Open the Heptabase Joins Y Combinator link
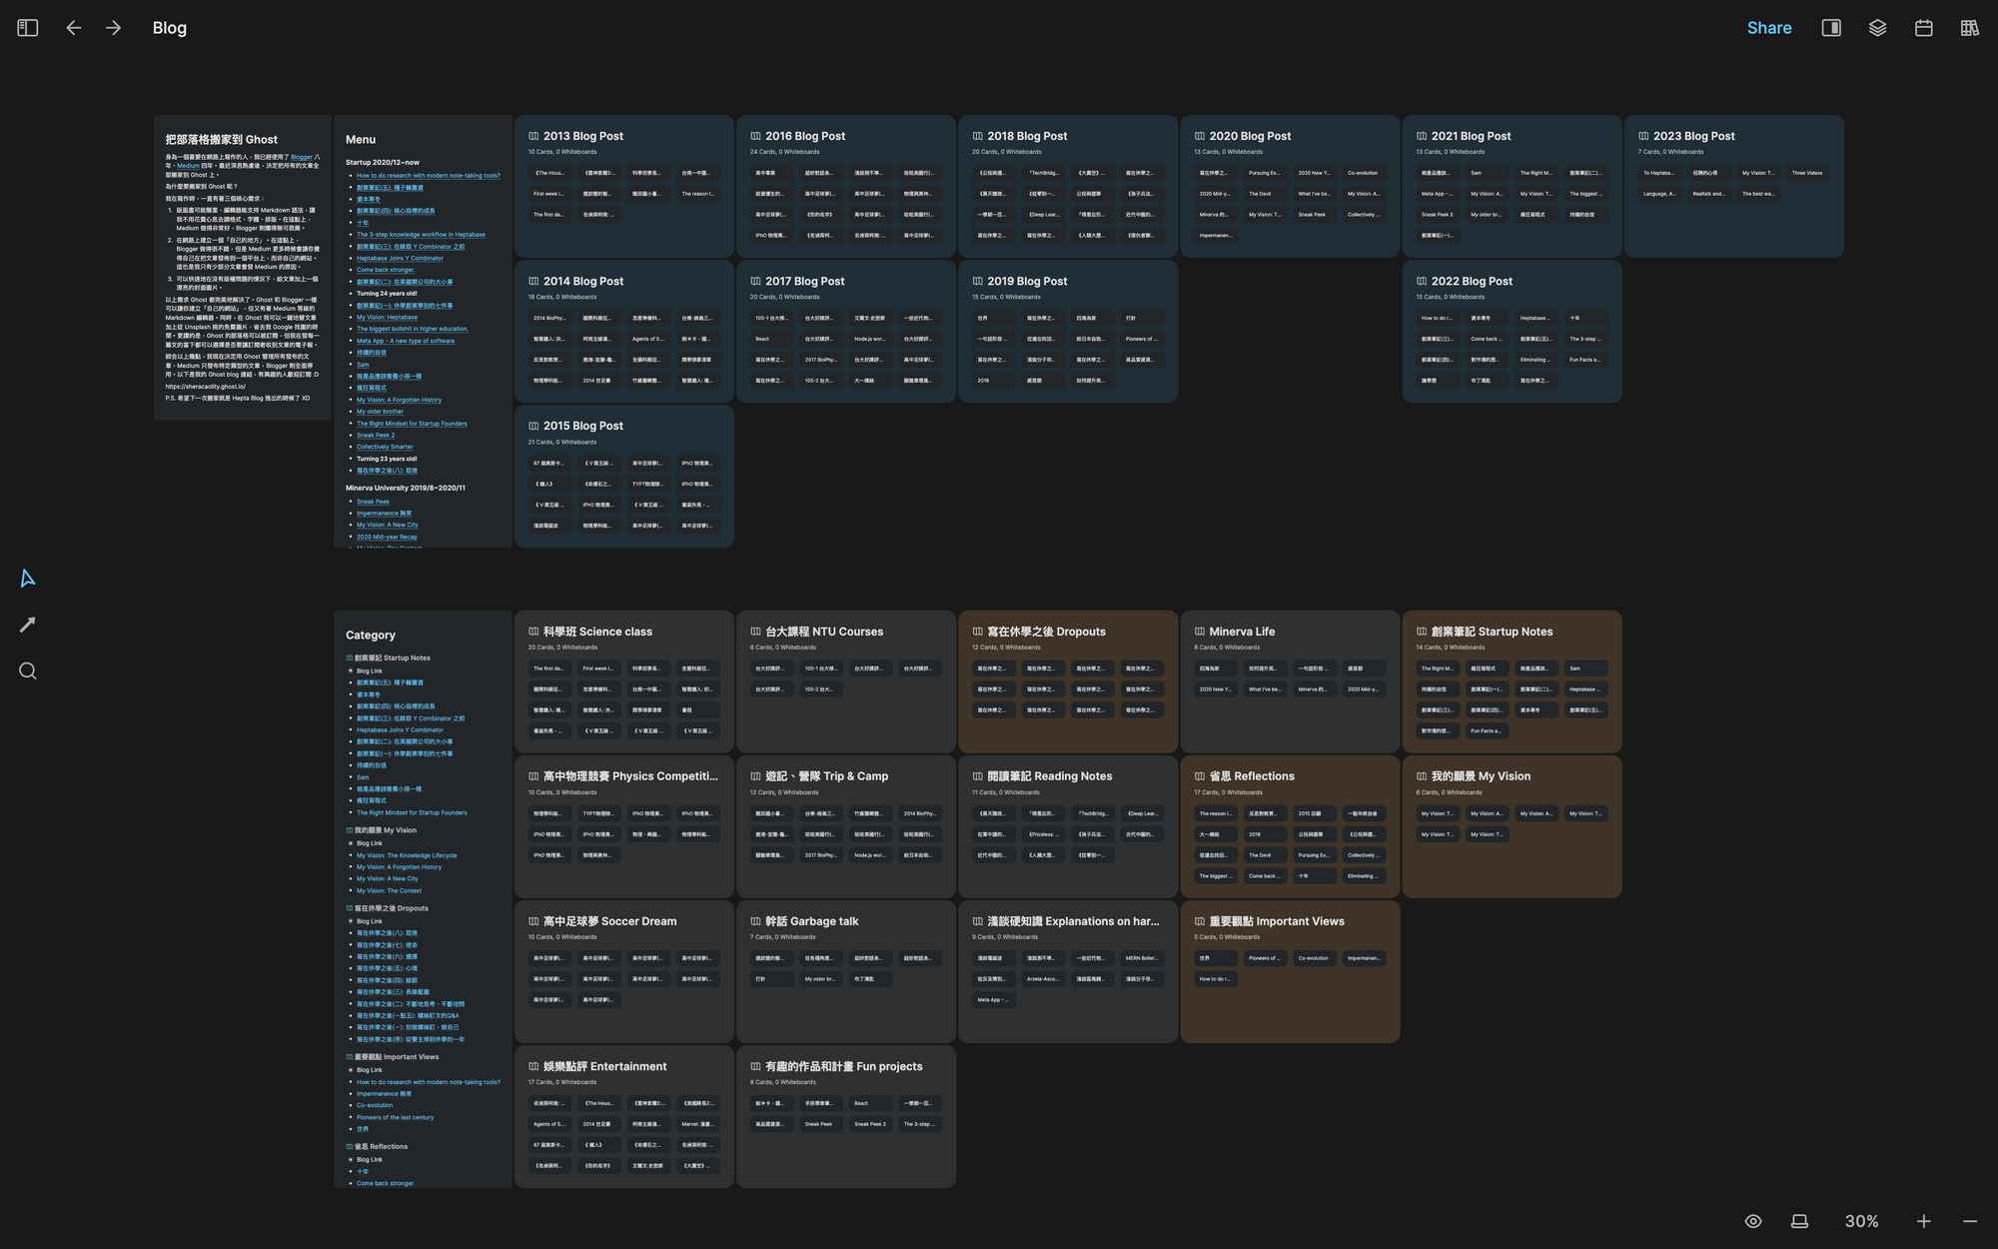This screenshot has width=1998, height=1249. click(x=400, y=258)
